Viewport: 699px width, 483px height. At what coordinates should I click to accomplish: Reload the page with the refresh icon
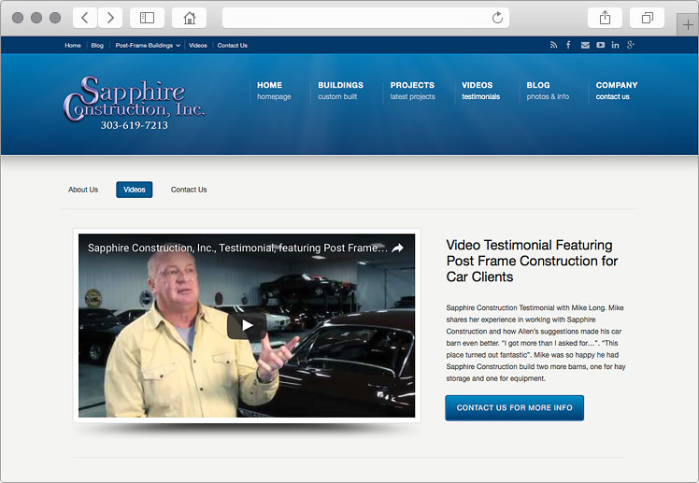pos(497,18)
